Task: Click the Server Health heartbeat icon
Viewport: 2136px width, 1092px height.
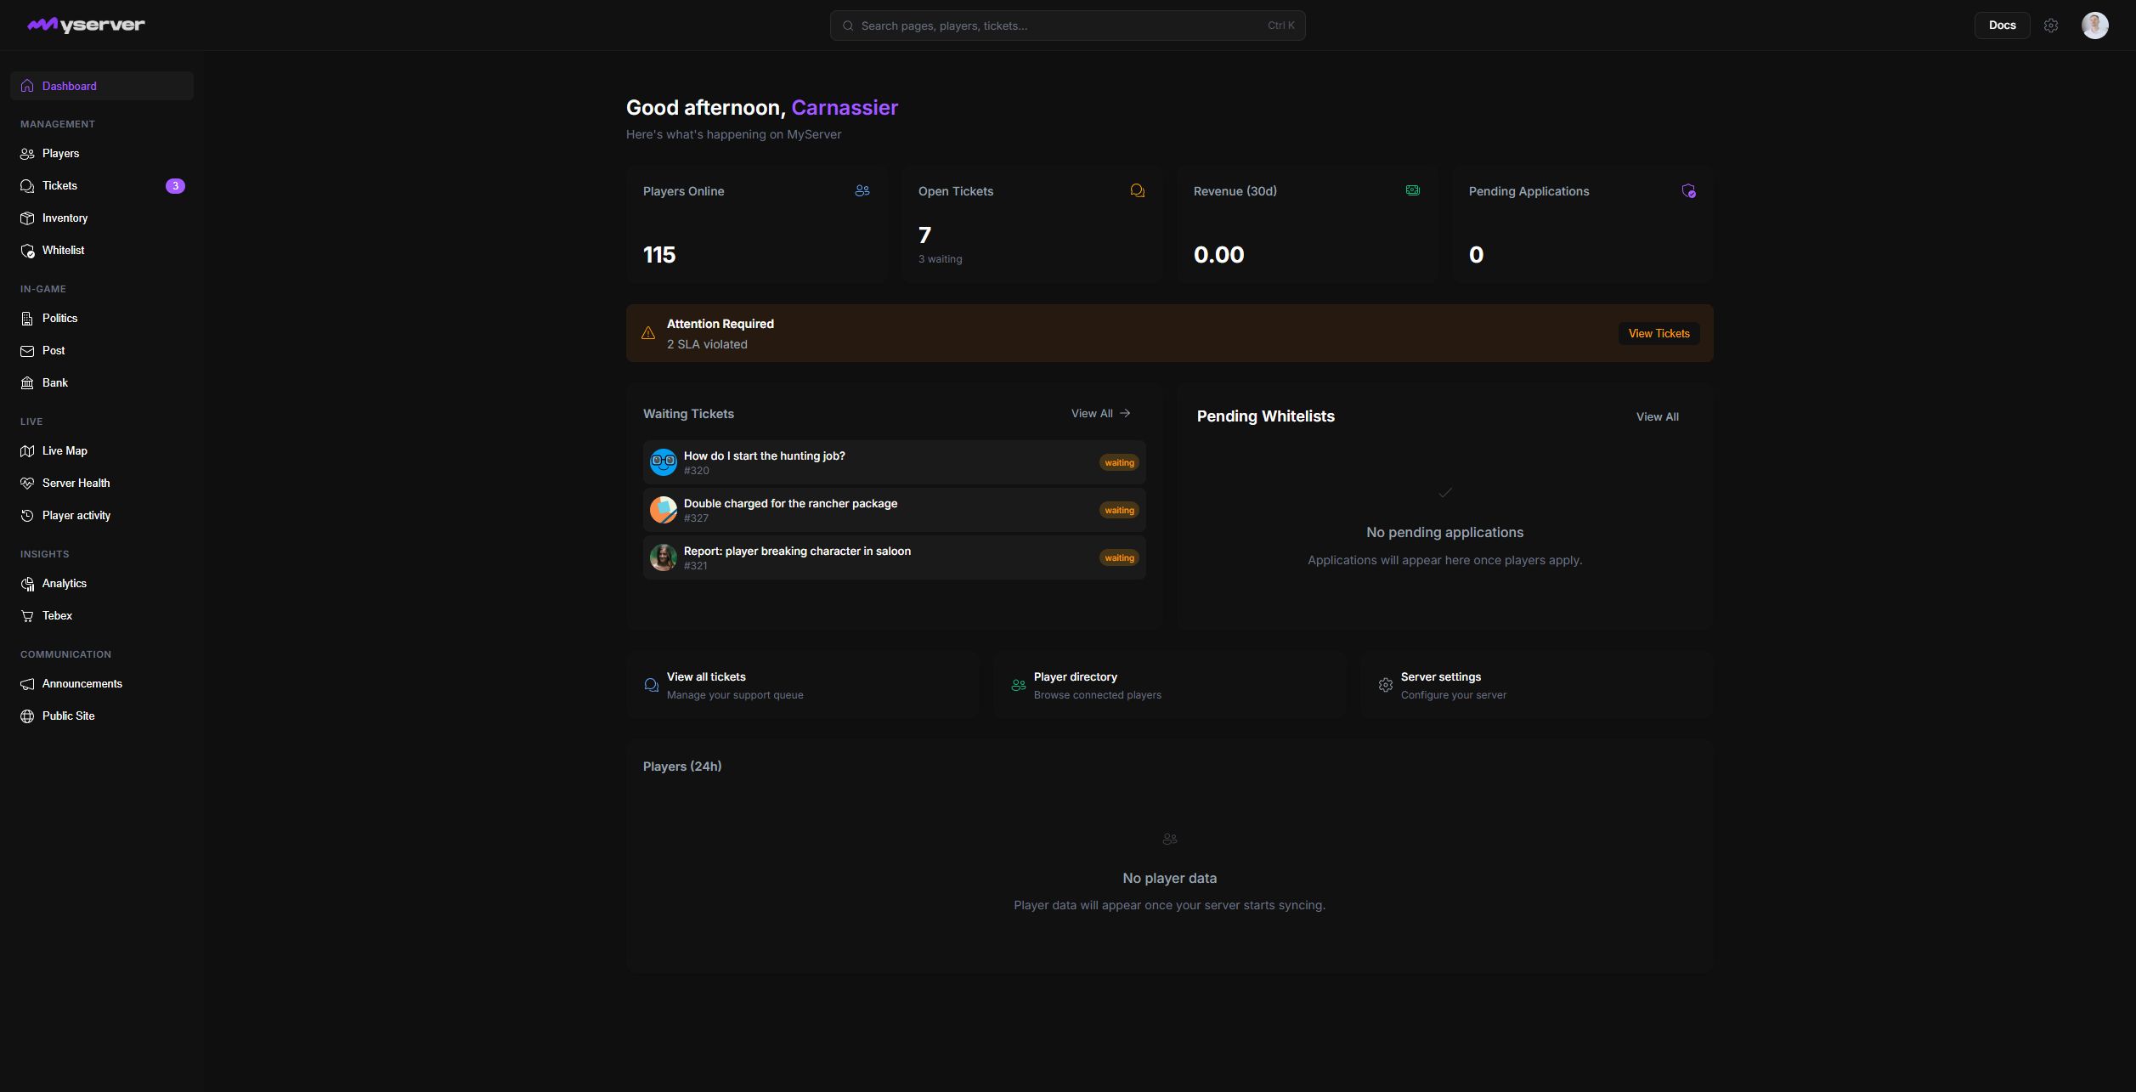Action: click(x=27, y=484)
